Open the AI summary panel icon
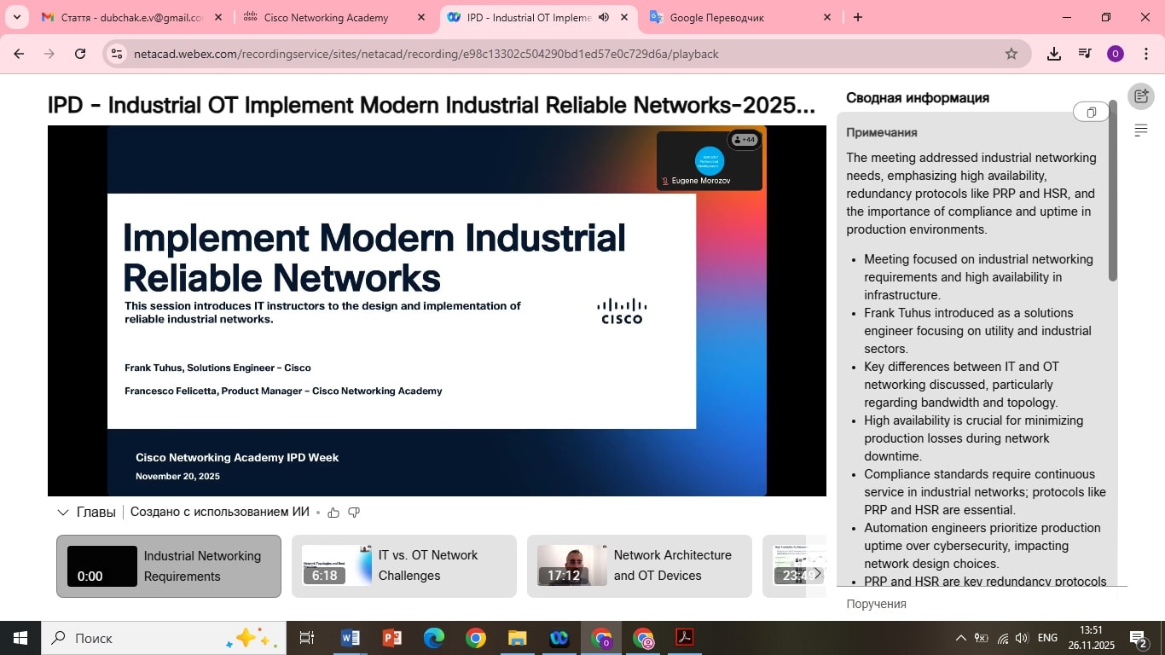Screen dimensions: 1165x655 [x=1140, y=96]
